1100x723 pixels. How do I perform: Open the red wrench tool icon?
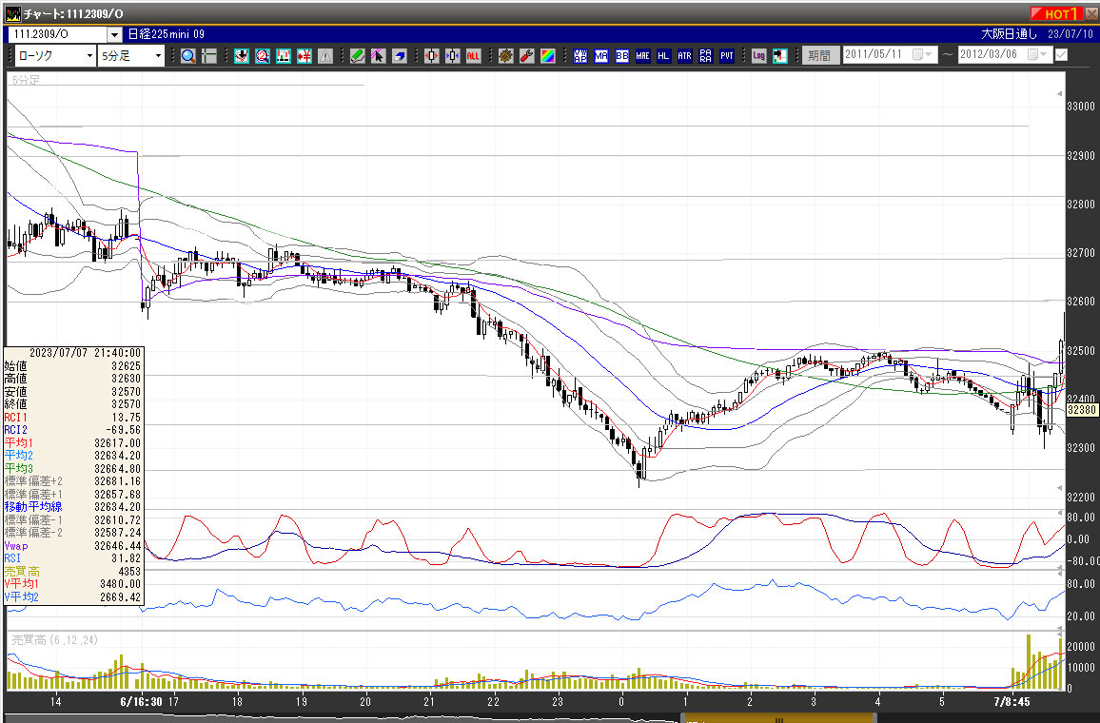coord(527,56)
